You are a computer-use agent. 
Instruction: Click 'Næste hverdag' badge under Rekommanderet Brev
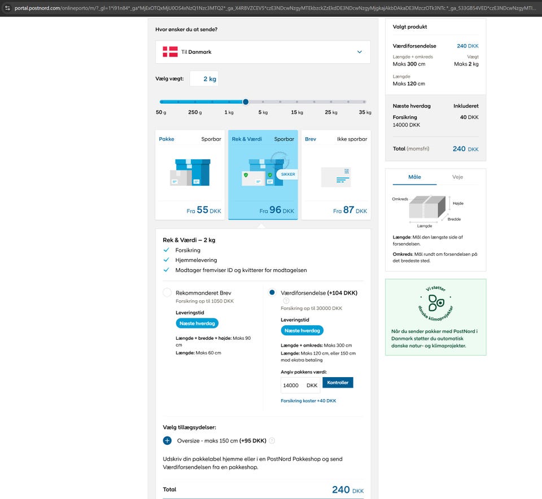click(x=197, y=323)
